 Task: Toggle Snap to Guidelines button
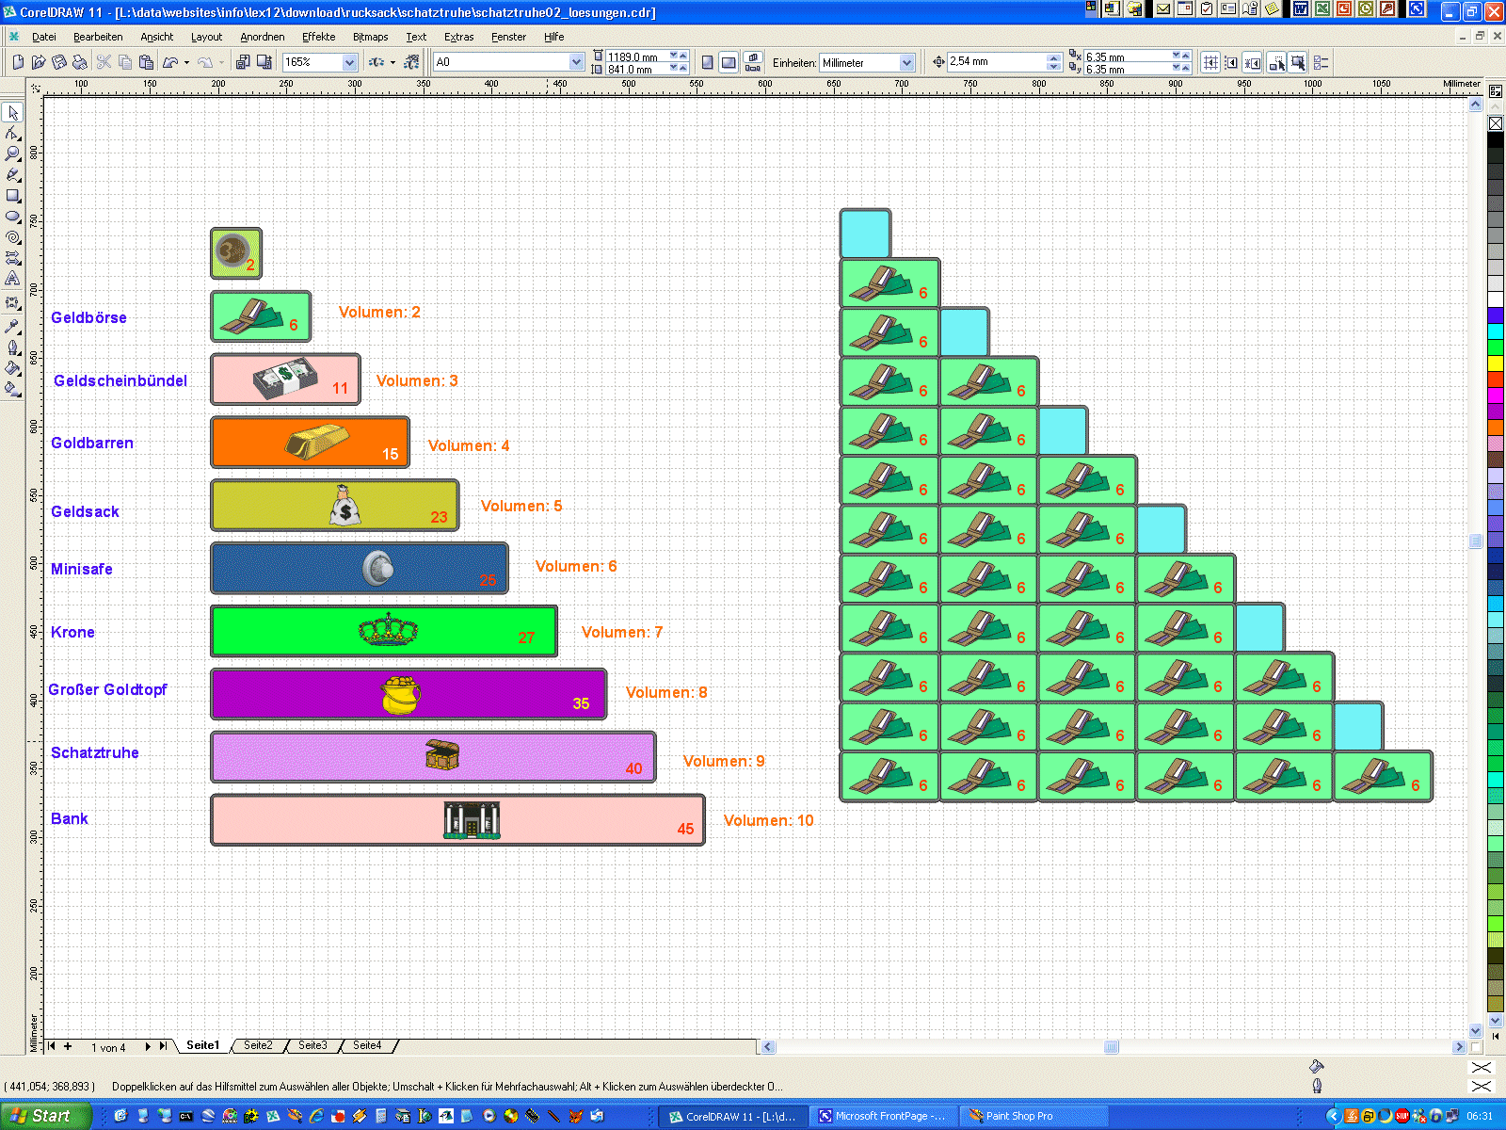(x=1231, y=62)
